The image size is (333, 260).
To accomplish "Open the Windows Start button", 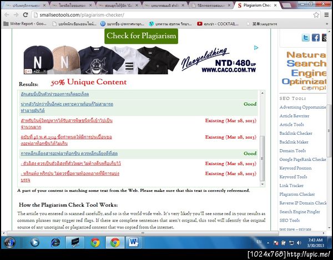I will 9,242.
